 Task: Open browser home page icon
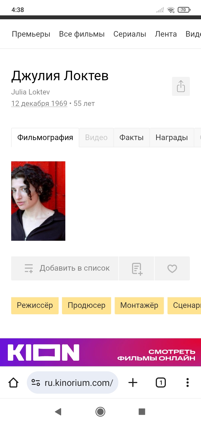pos(13,382)
